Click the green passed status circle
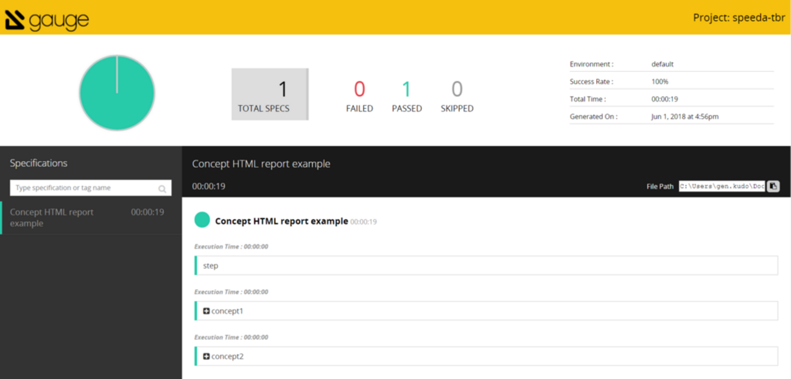791x379 pixels. click(202, 220)
